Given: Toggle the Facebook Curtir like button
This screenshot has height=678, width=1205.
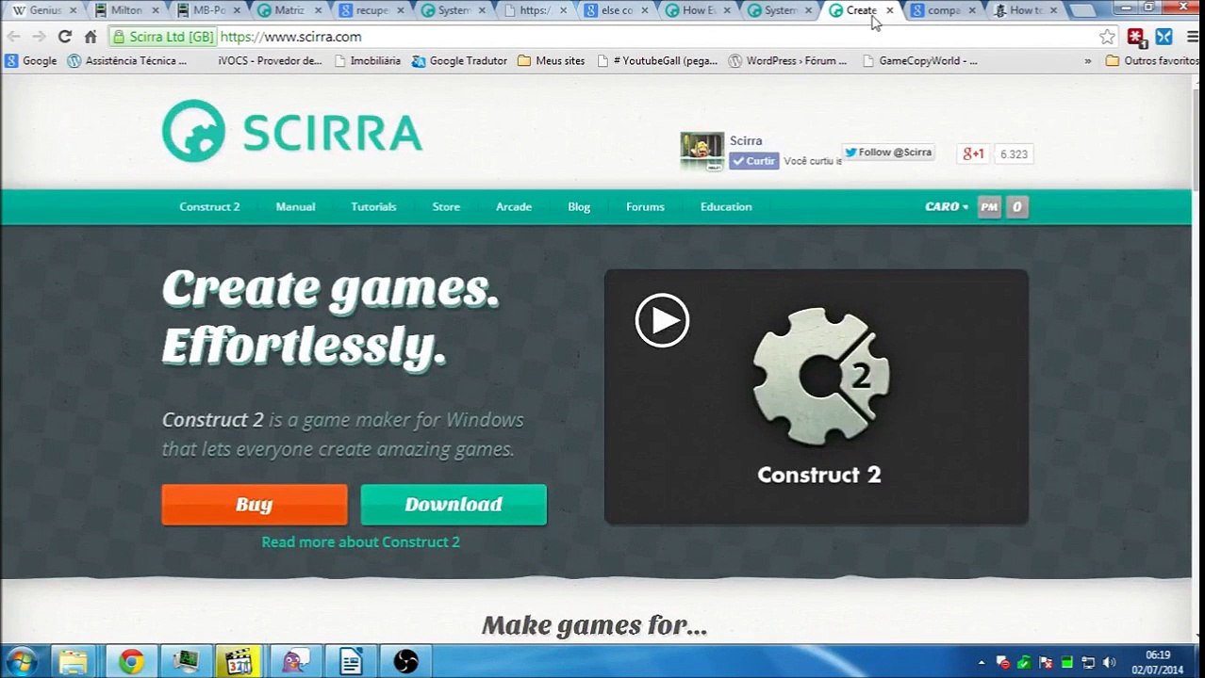Looking at the screenshot, I should click(753, 161).
